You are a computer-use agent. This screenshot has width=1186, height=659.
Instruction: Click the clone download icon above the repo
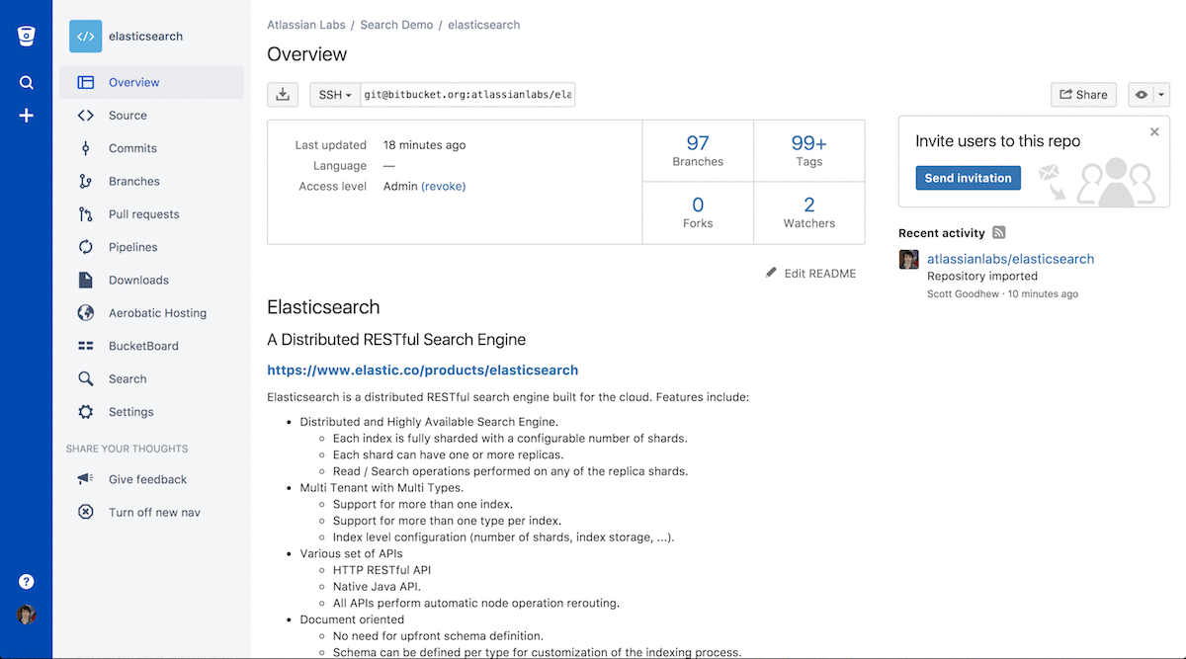tap(283, 94)
